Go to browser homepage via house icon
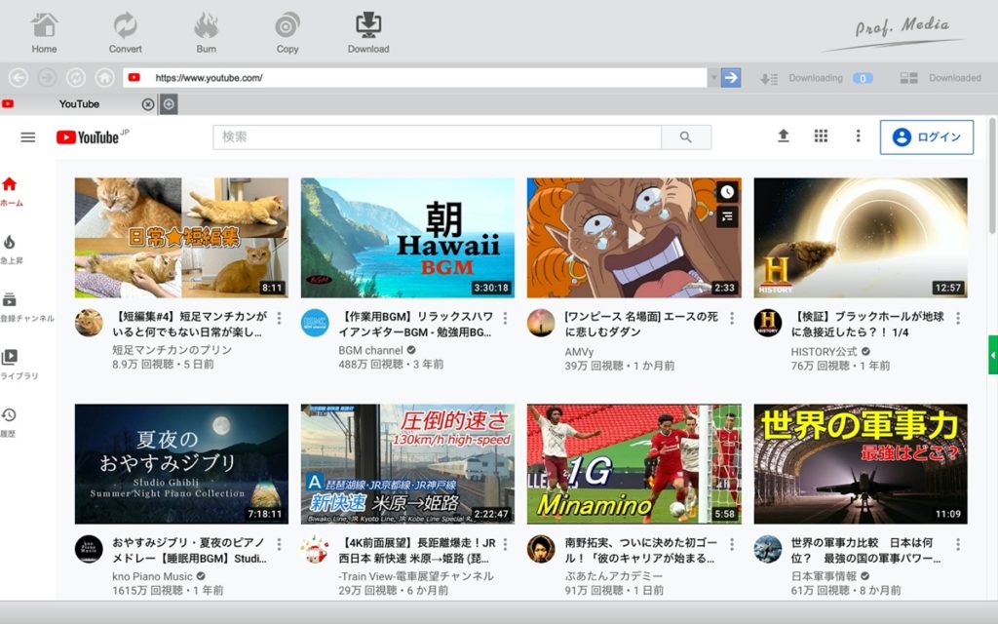Image resolution: width=998 pixels, height=624 pixels. [104, 78]
